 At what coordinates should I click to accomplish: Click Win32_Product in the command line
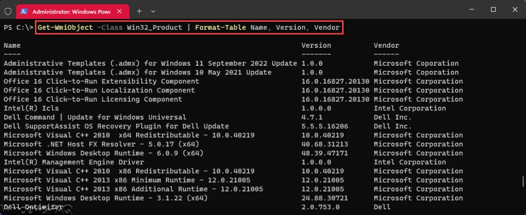154,28
